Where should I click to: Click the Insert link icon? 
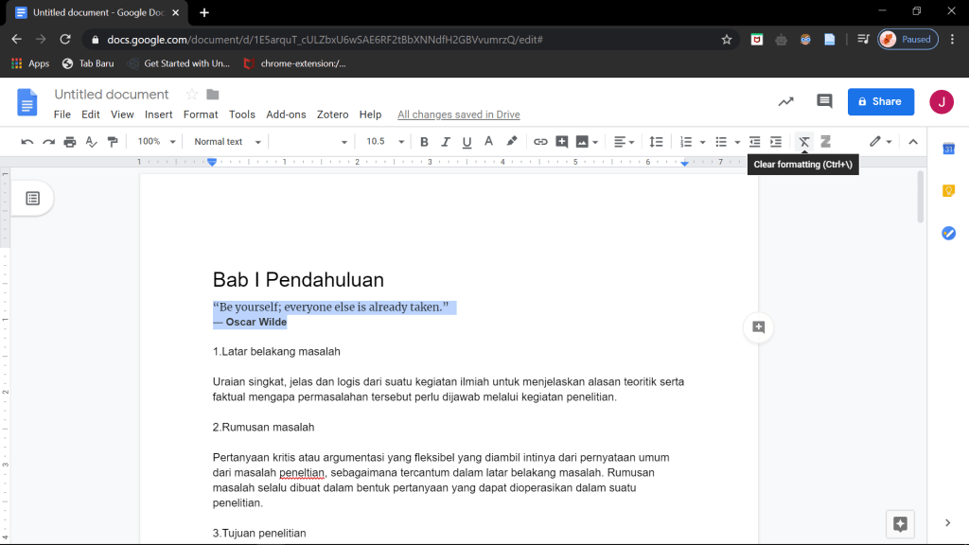tap(540, 142)
